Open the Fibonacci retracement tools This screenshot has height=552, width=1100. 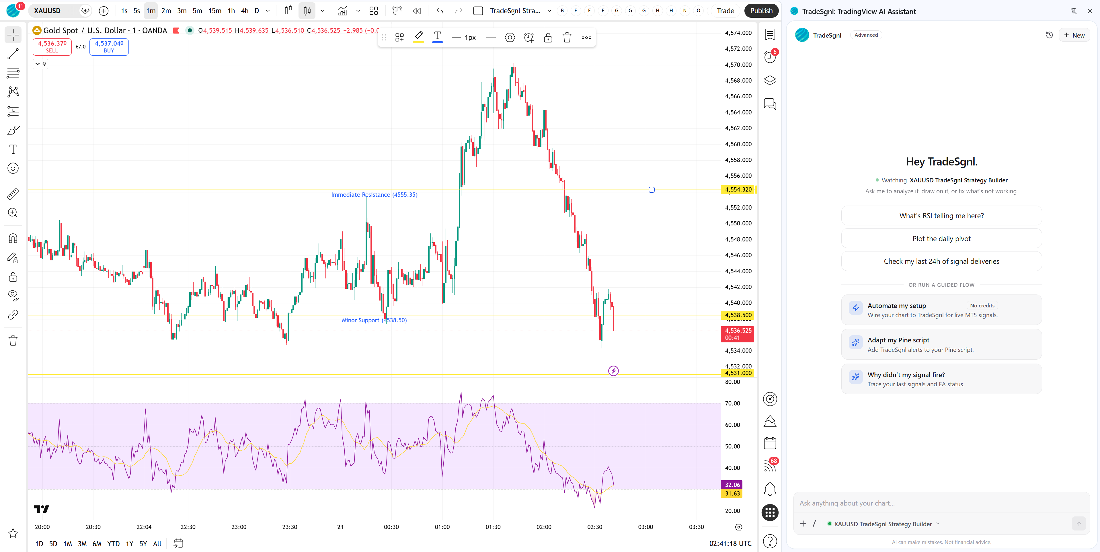coord(13,73)
